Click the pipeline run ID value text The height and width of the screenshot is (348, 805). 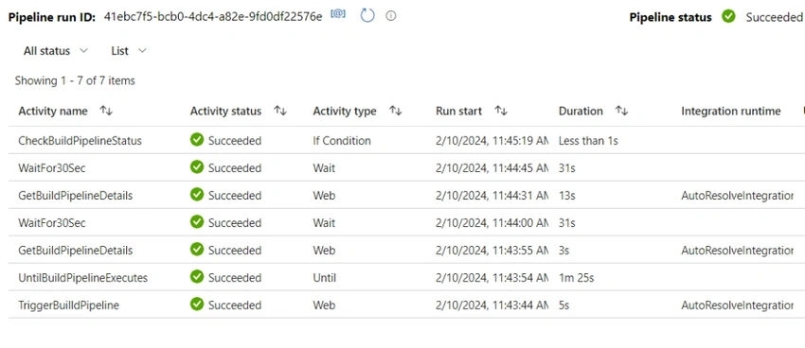pyautogui.click(x=213, y=16)
